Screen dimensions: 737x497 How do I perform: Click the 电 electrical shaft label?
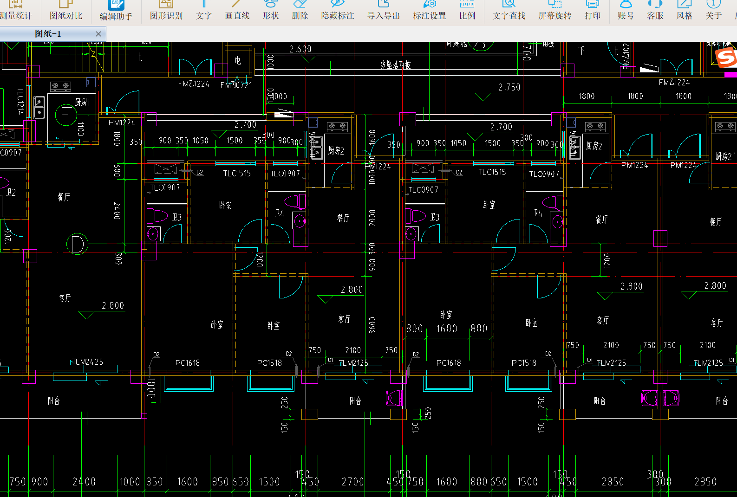point(238,61)
